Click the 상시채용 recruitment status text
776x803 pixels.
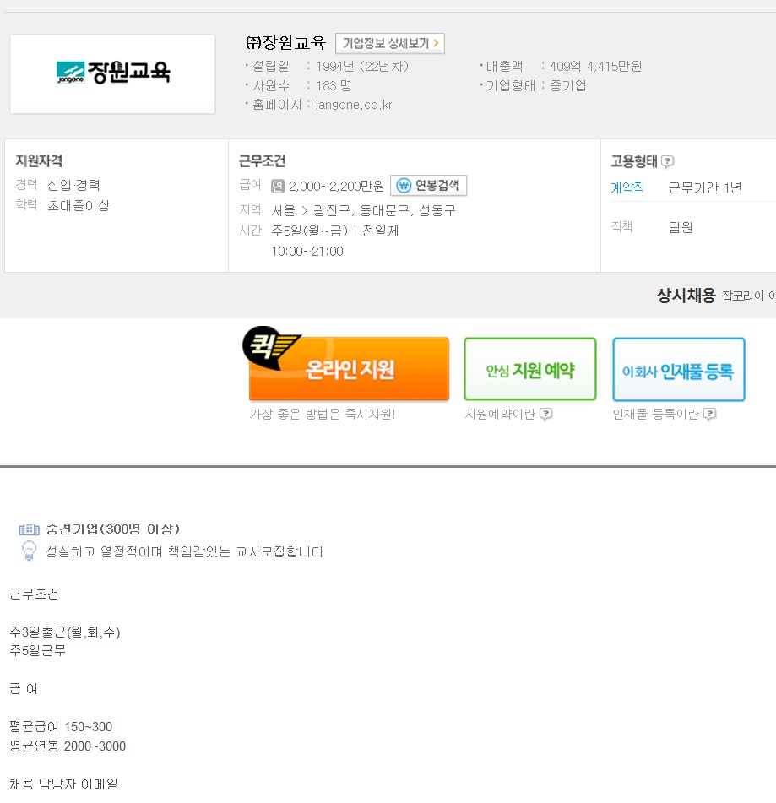coord(686,295)
